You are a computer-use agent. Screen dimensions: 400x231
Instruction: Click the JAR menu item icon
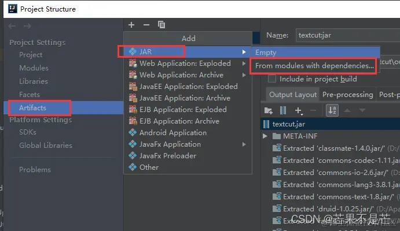133,51
